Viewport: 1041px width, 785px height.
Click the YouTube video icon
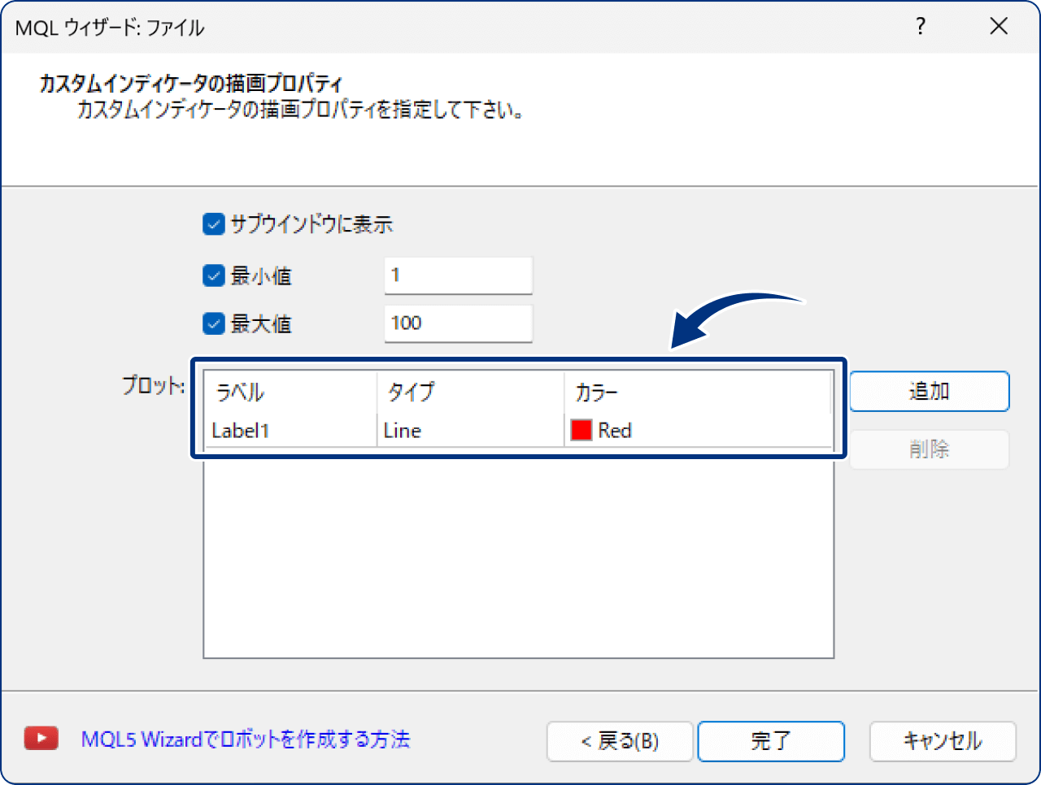point(41,739)
